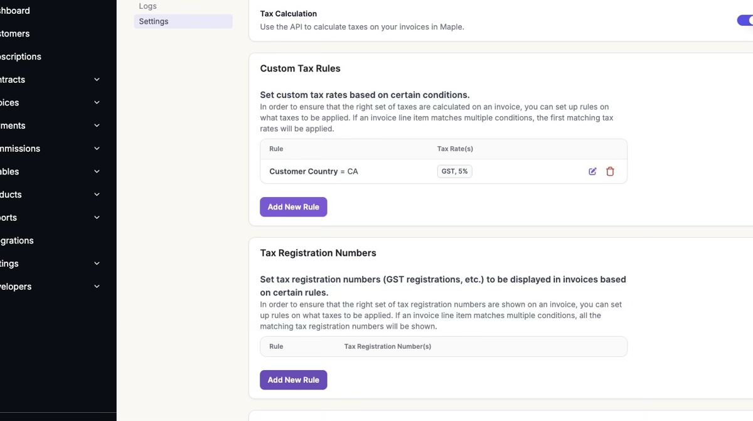The image size is (753, 421).
Task: Add new rule under Custom Tax Rules
Action: coord(293,207)
